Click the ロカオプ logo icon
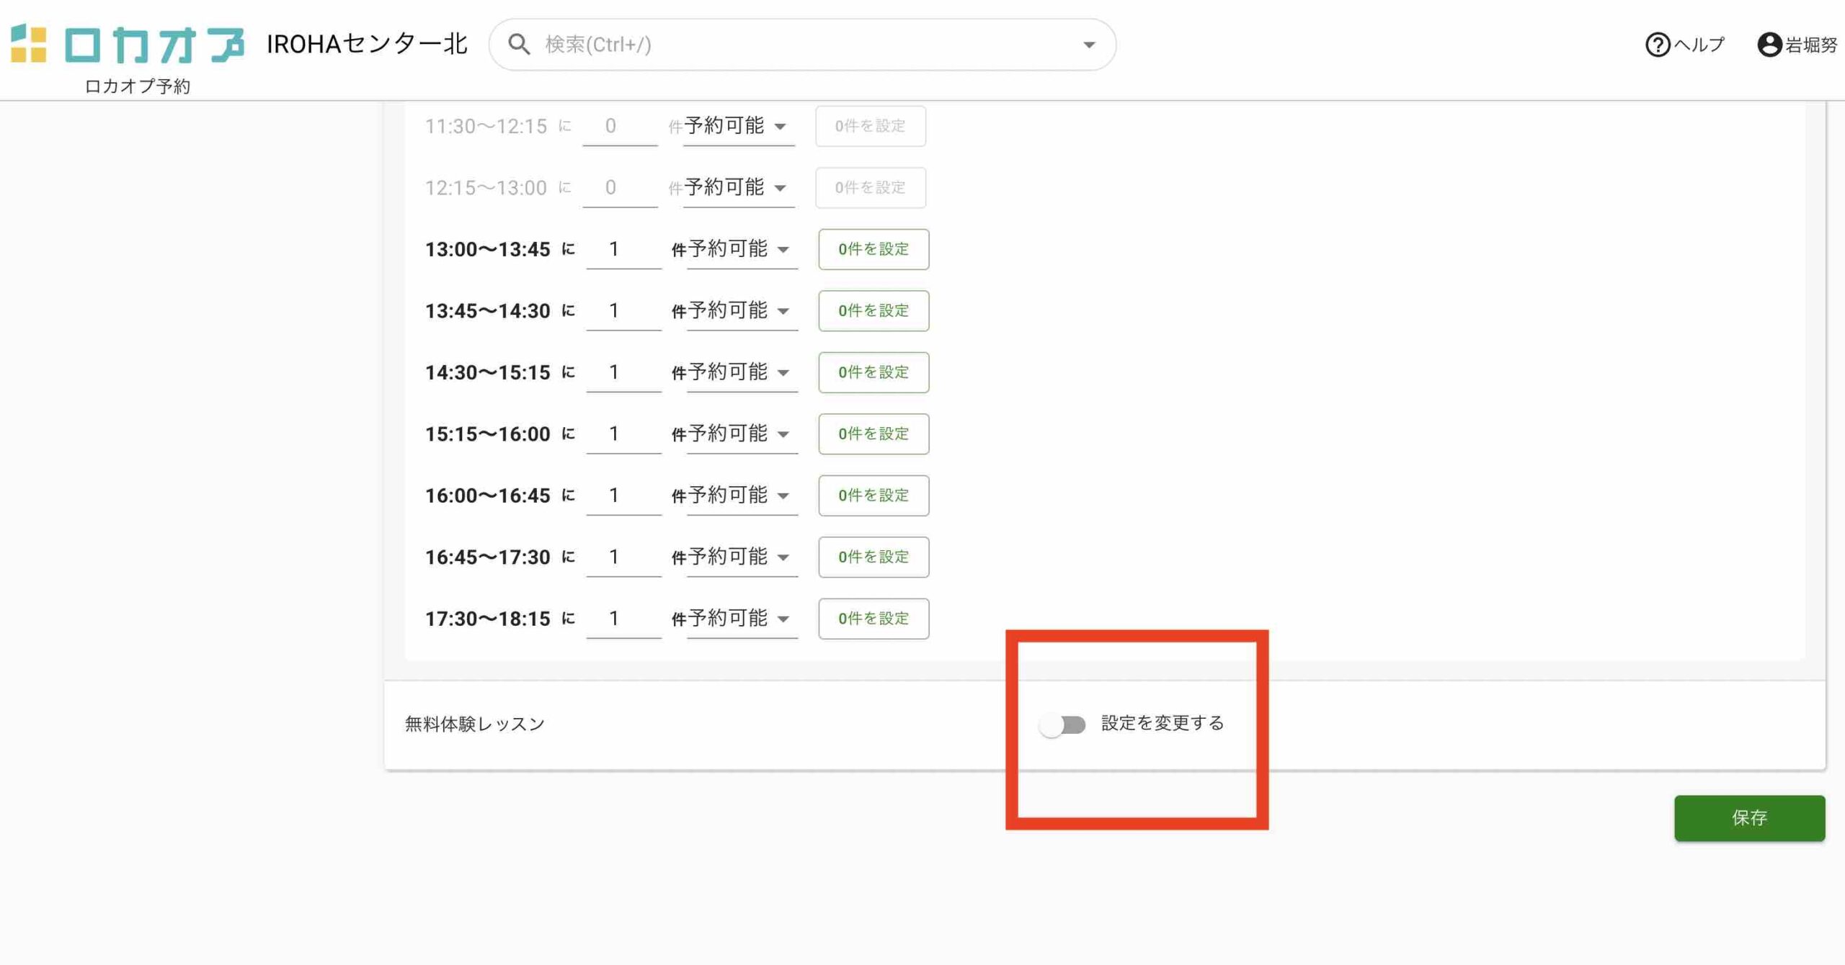This screenshot has height=965, width=1845. 29,44
